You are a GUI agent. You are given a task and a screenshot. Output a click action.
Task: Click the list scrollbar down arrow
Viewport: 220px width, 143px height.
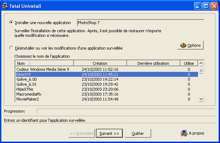pos(201,99)
